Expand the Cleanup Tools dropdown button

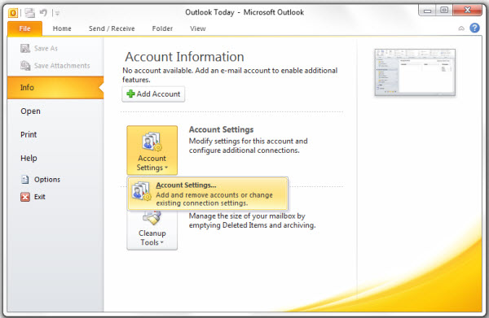click(152, 230)
